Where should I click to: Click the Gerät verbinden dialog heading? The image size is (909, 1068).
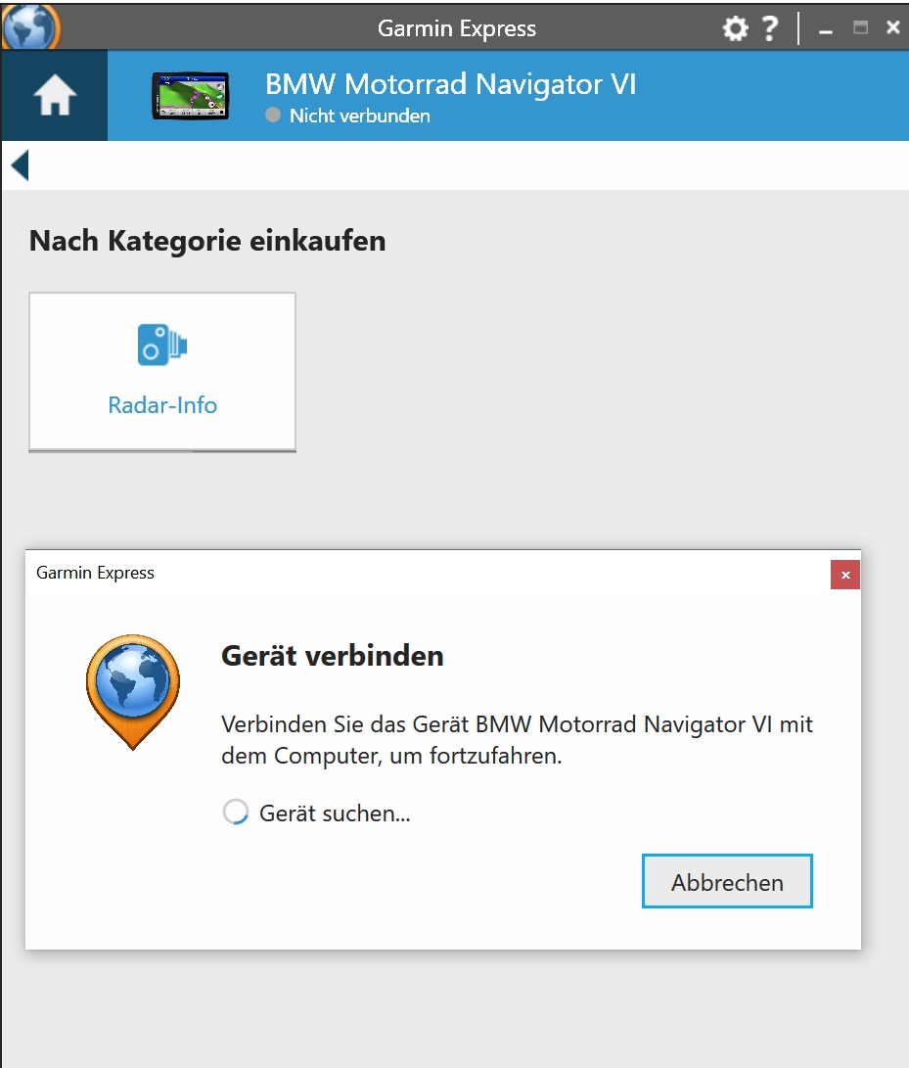[332, 656]
